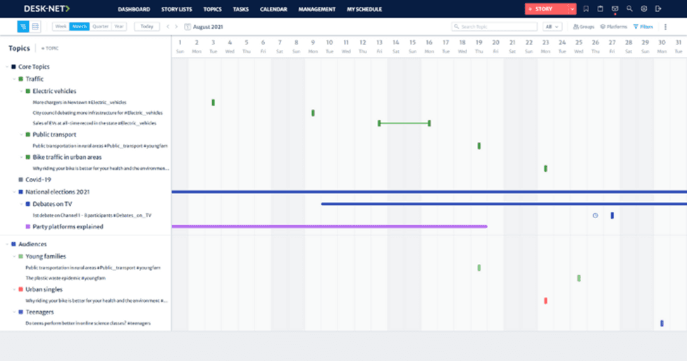The width and height of the screenshot is (687, 361).
Task: Toggle the list layout view button
Action: (x=35, y=27)
